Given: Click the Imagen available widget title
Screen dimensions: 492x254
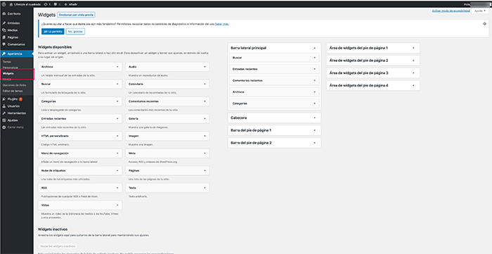Looking at the screenshot, I should coord(134,136).
